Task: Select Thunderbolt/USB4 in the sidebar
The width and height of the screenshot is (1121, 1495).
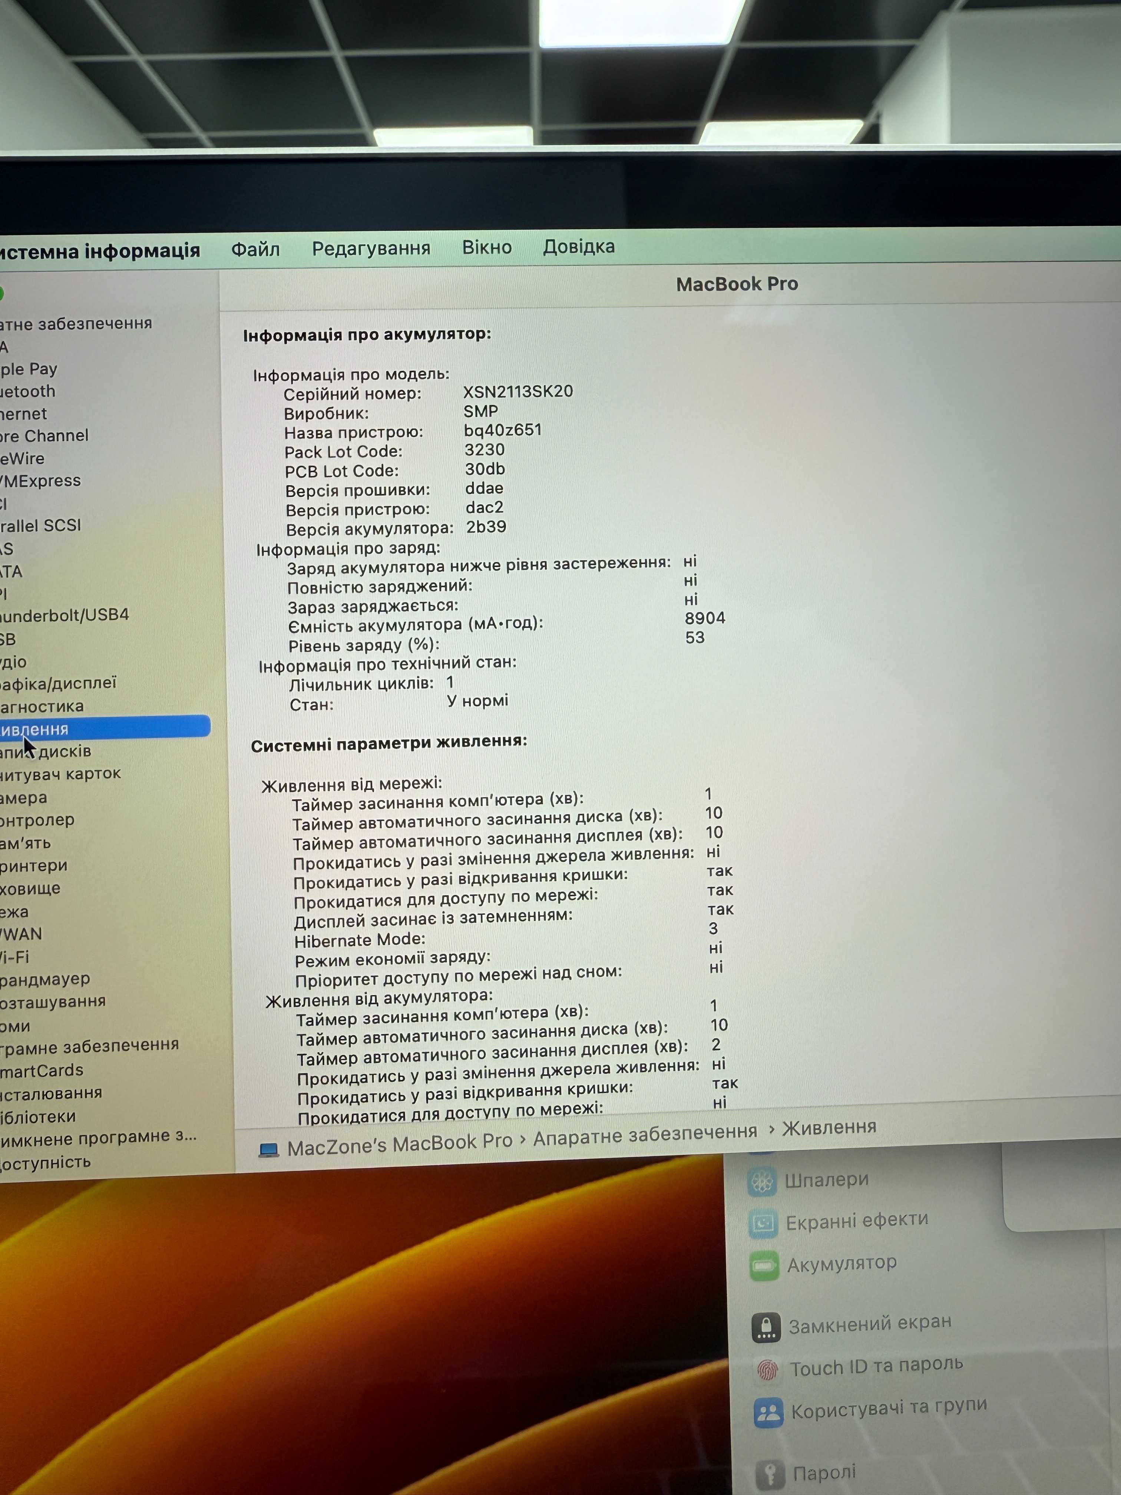Action: pyautogui.click(x=64, y=615)
